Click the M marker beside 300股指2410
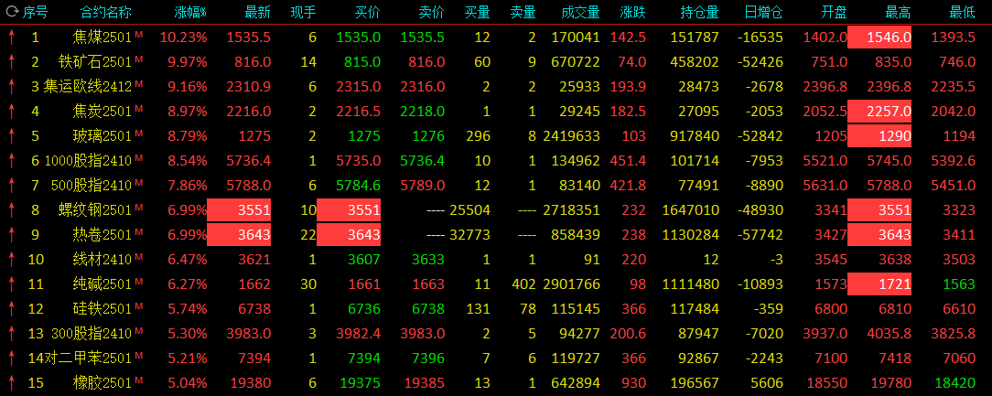 click(138, 330)
